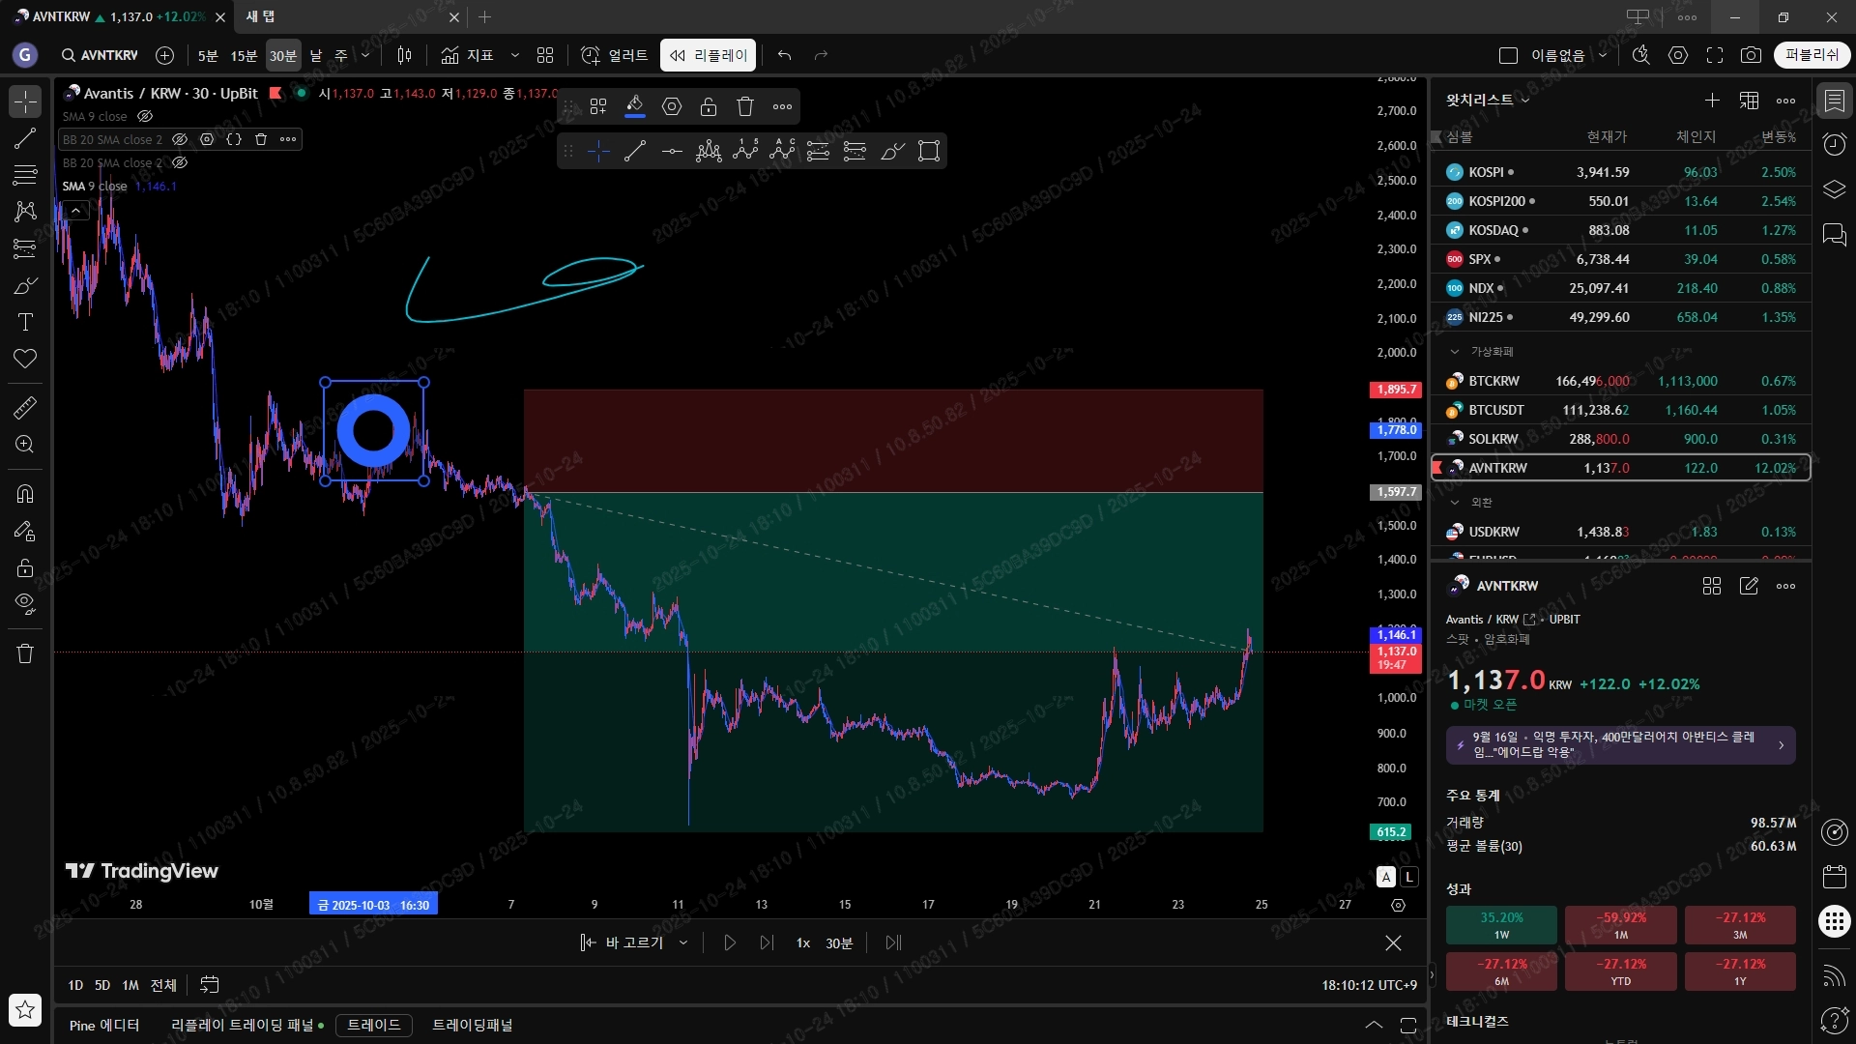Take a chart snapshot camera icon
This screenshot has height=1044, width=1856.
coord(1751,55)
